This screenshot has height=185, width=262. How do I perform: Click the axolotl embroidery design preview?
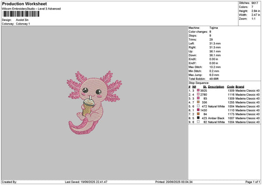pyautogui.click(x=94, y=103)
